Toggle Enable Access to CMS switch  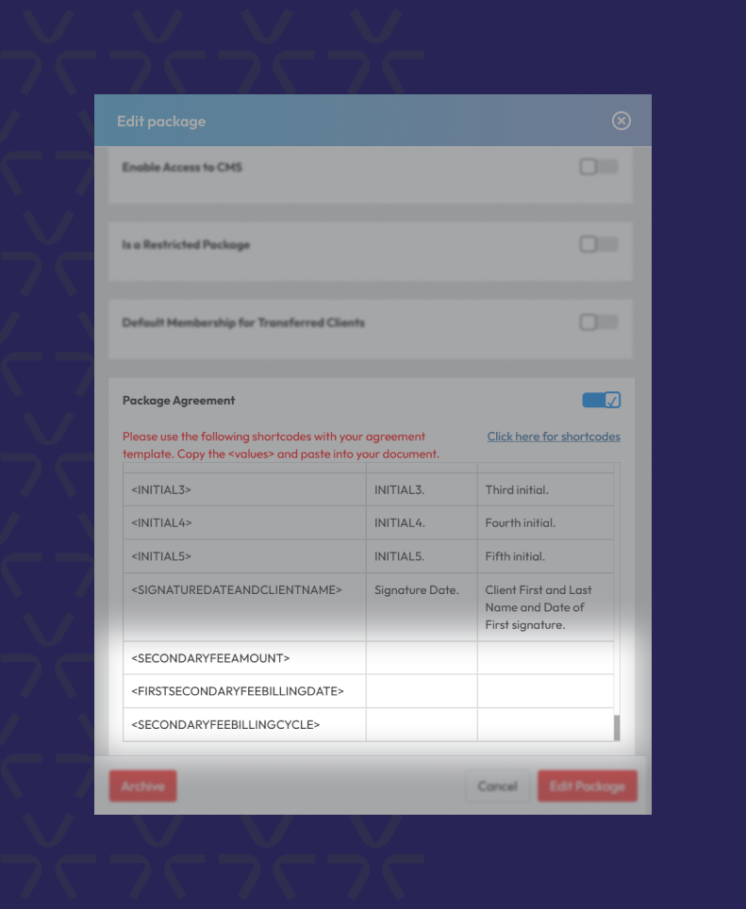[x=598, y=167]
